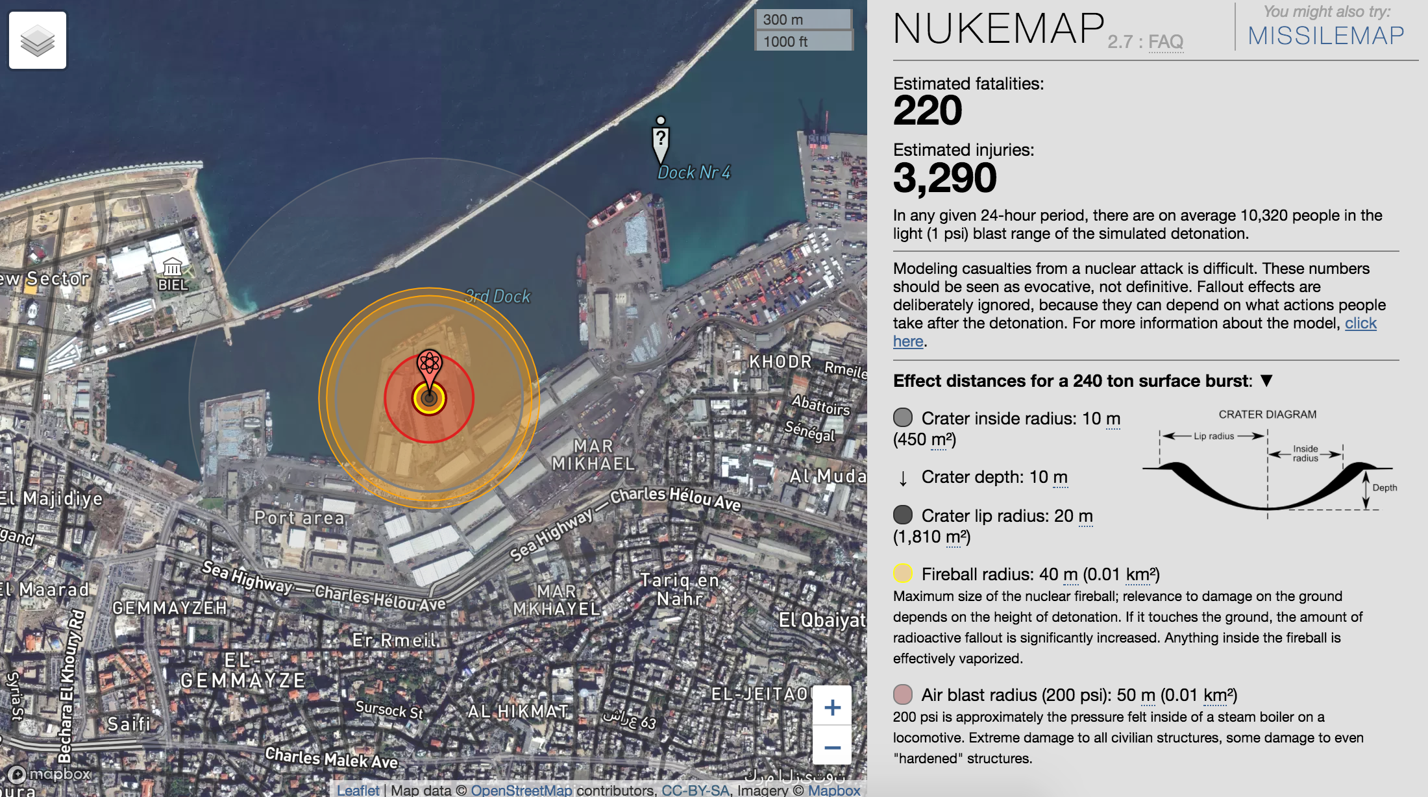Image resolution: width=1428 pixels, height=797 pixels.
Task: Open the CC-BY-SA license link
Action: [695, 790]
